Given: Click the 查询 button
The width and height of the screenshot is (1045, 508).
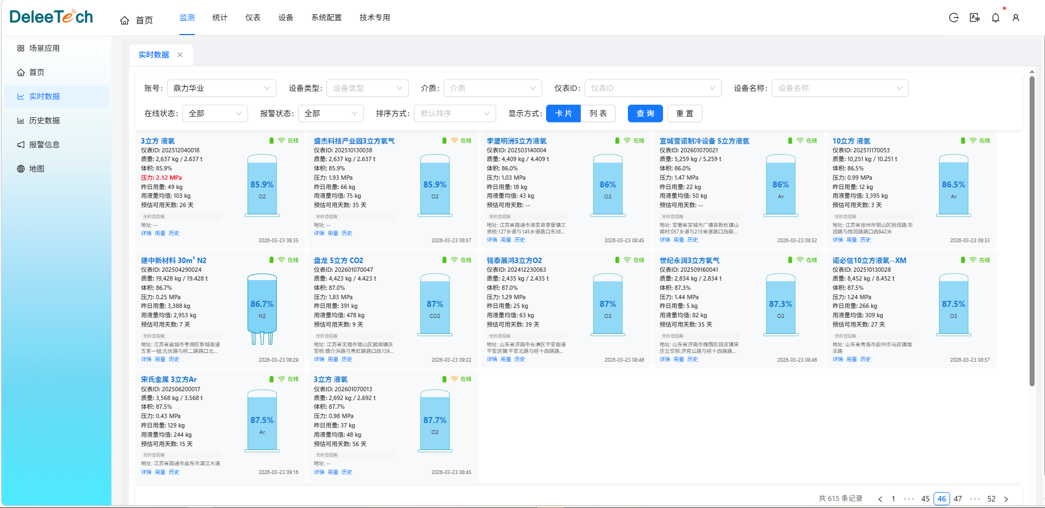Looking at the screenshot, I should coord(645,113).
